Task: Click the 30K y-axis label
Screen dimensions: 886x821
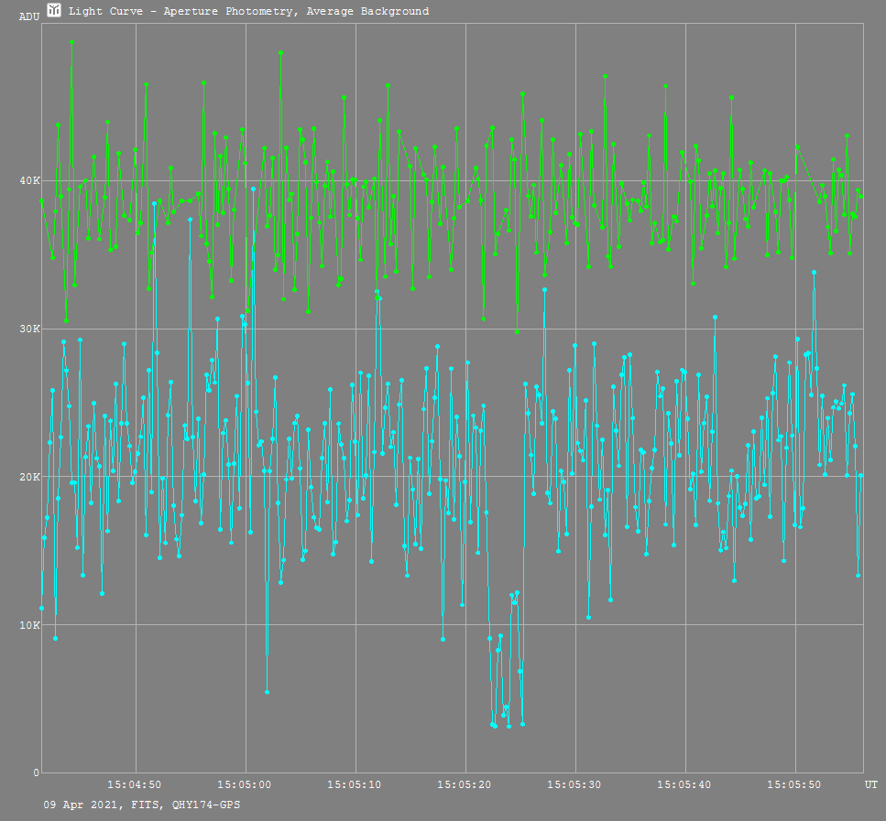Action: click(x=30, y=329)
